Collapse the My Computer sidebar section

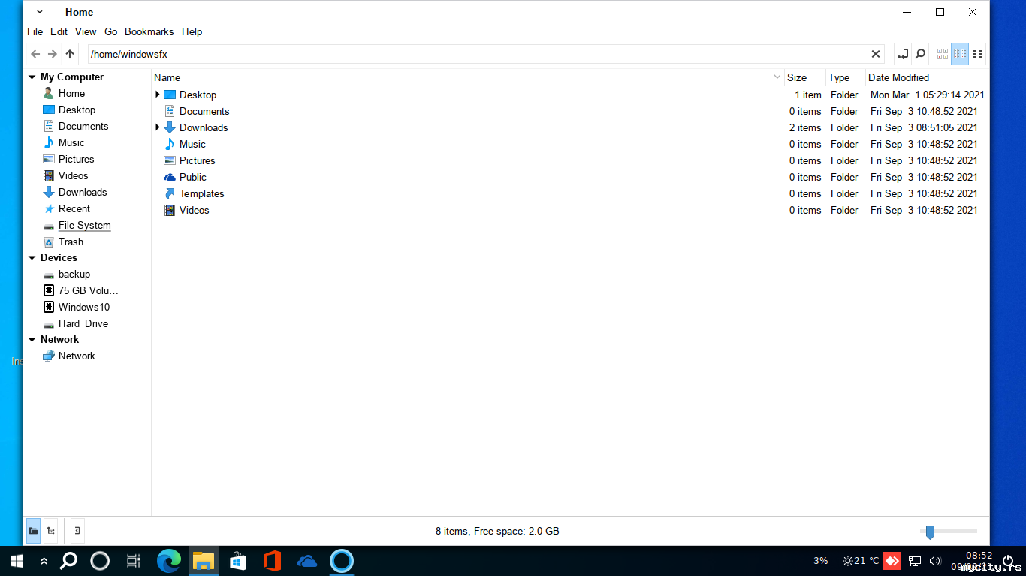coord(32,77)
